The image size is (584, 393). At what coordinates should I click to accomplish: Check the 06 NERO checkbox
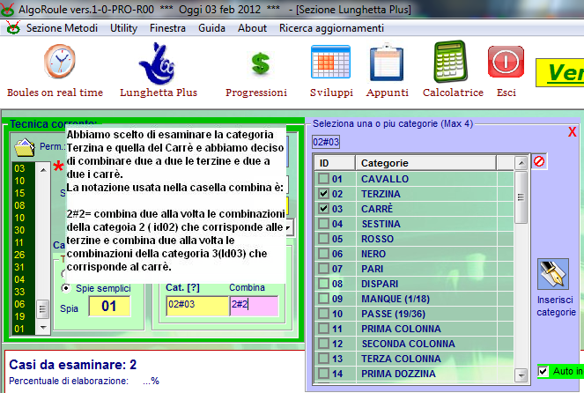coord(323,254)
